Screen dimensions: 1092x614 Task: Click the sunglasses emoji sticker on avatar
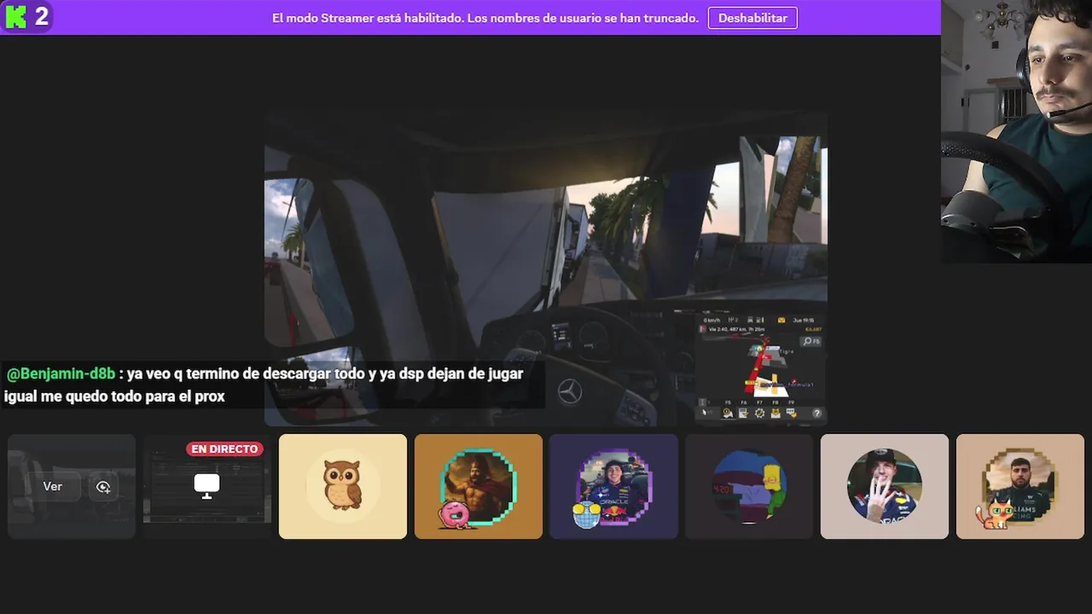click(587, 514)
